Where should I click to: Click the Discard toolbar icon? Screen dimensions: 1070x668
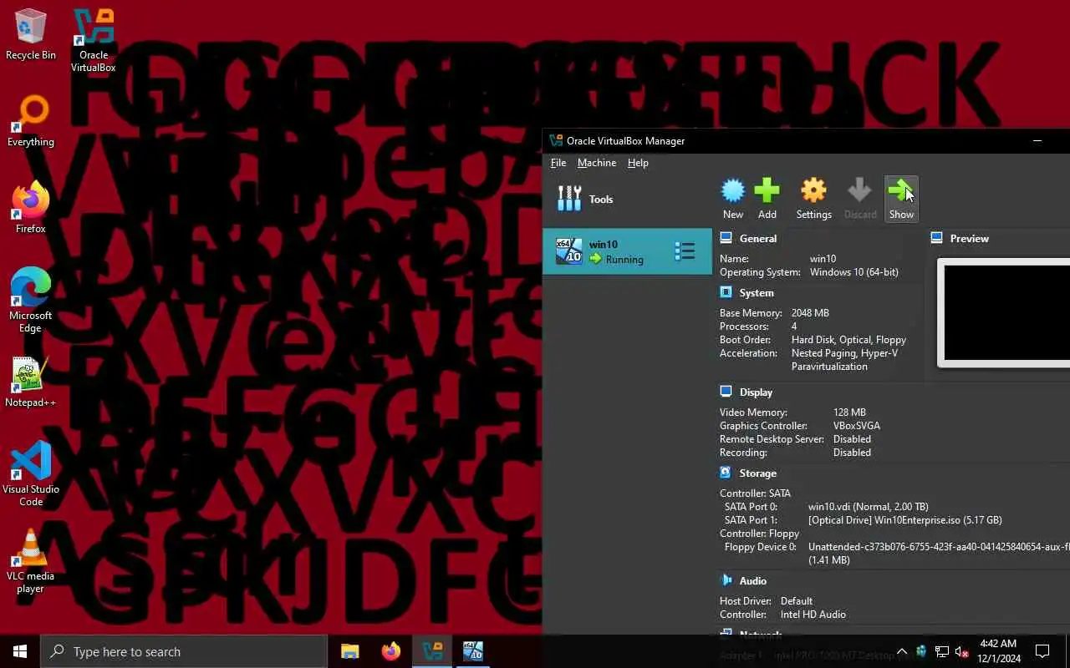[860, 199]
